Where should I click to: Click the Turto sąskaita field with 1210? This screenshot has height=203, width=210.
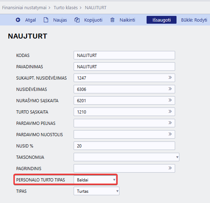pos(124,112)
